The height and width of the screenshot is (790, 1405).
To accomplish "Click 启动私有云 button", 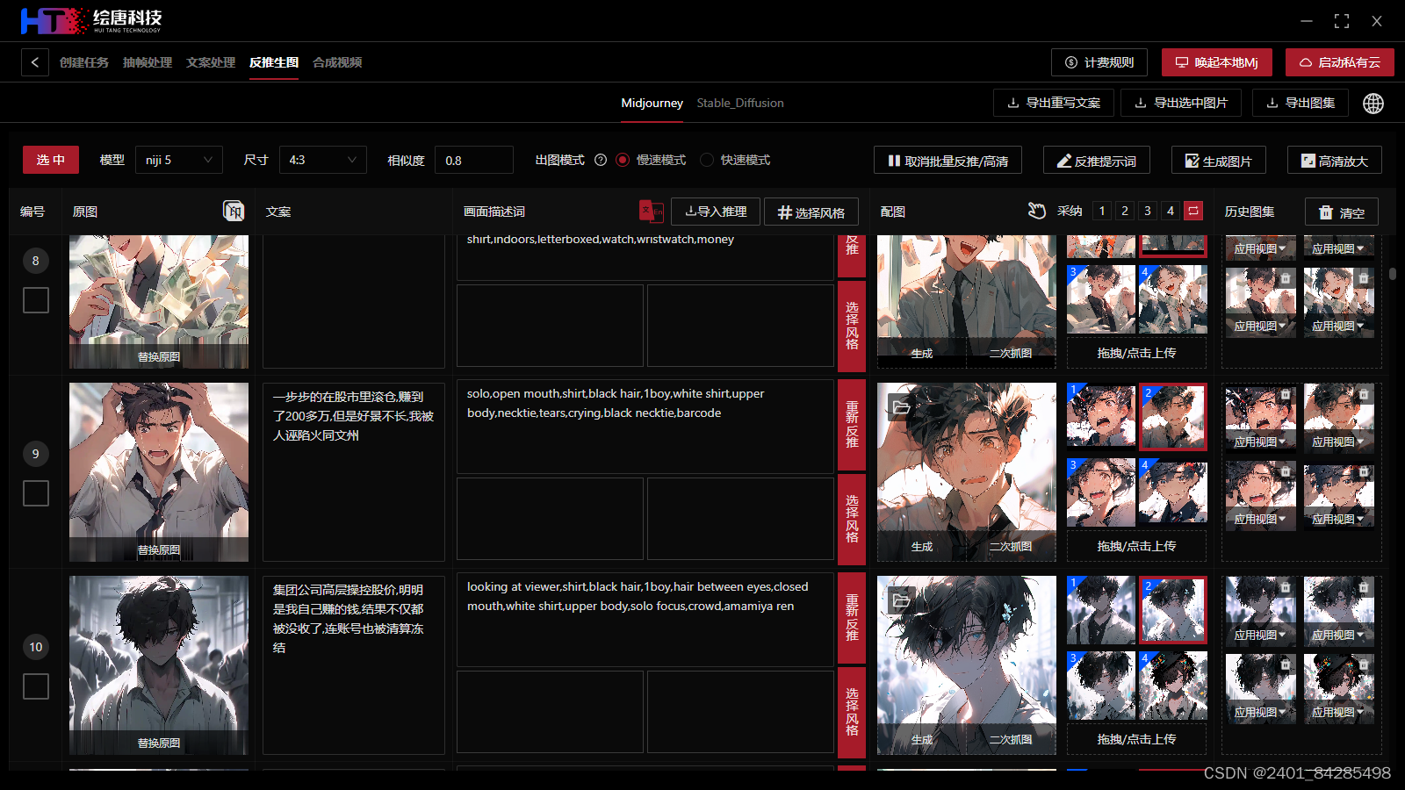I will pyautogui.click(x=1340, y=62).
